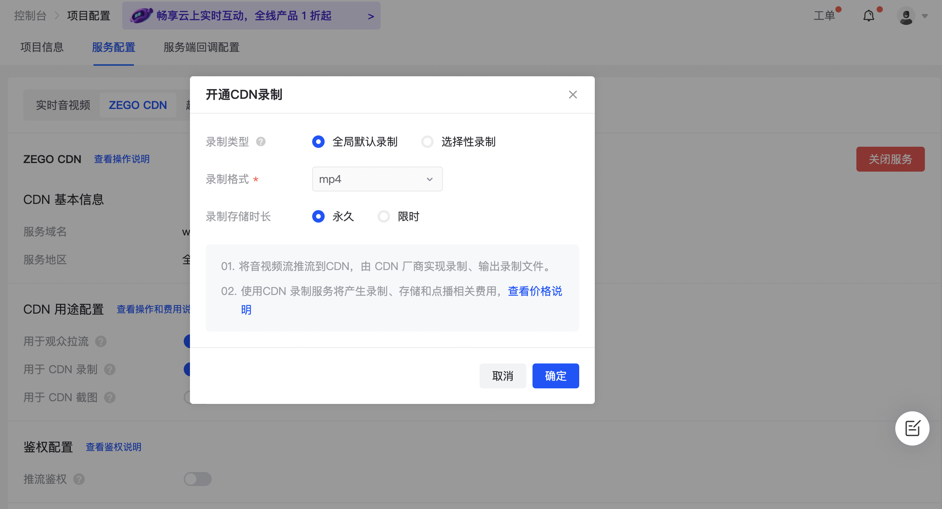Switch to 服务端回调配置 tab
The image size is (942, 509).
[x=201, y=47]
